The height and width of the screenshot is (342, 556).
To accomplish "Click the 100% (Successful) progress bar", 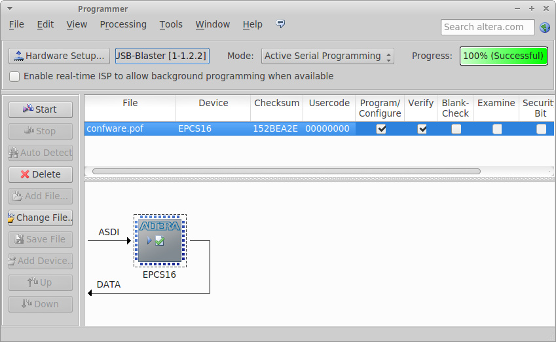I will (x=504, y=56).
